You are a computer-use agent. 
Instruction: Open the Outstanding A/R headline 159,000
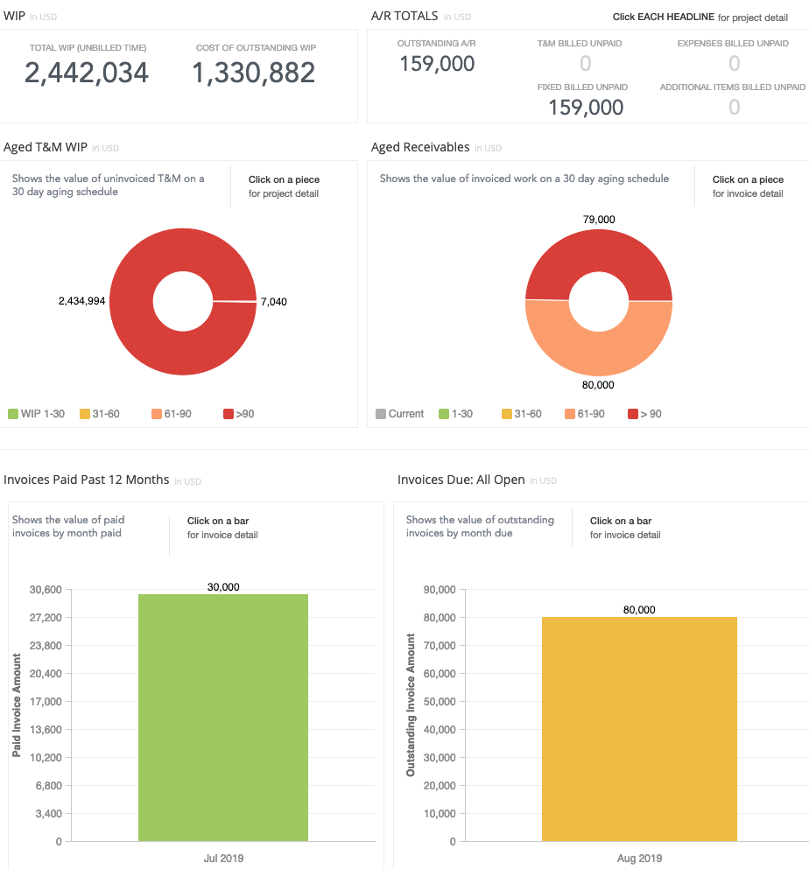[437, 64]
